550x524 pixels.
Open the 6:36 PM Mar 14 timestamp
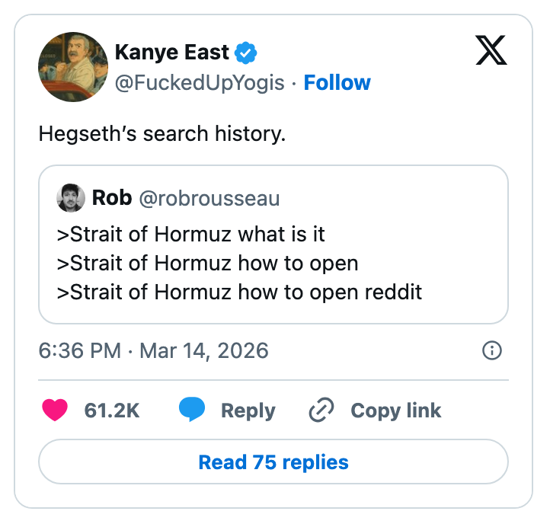point(153,350)
